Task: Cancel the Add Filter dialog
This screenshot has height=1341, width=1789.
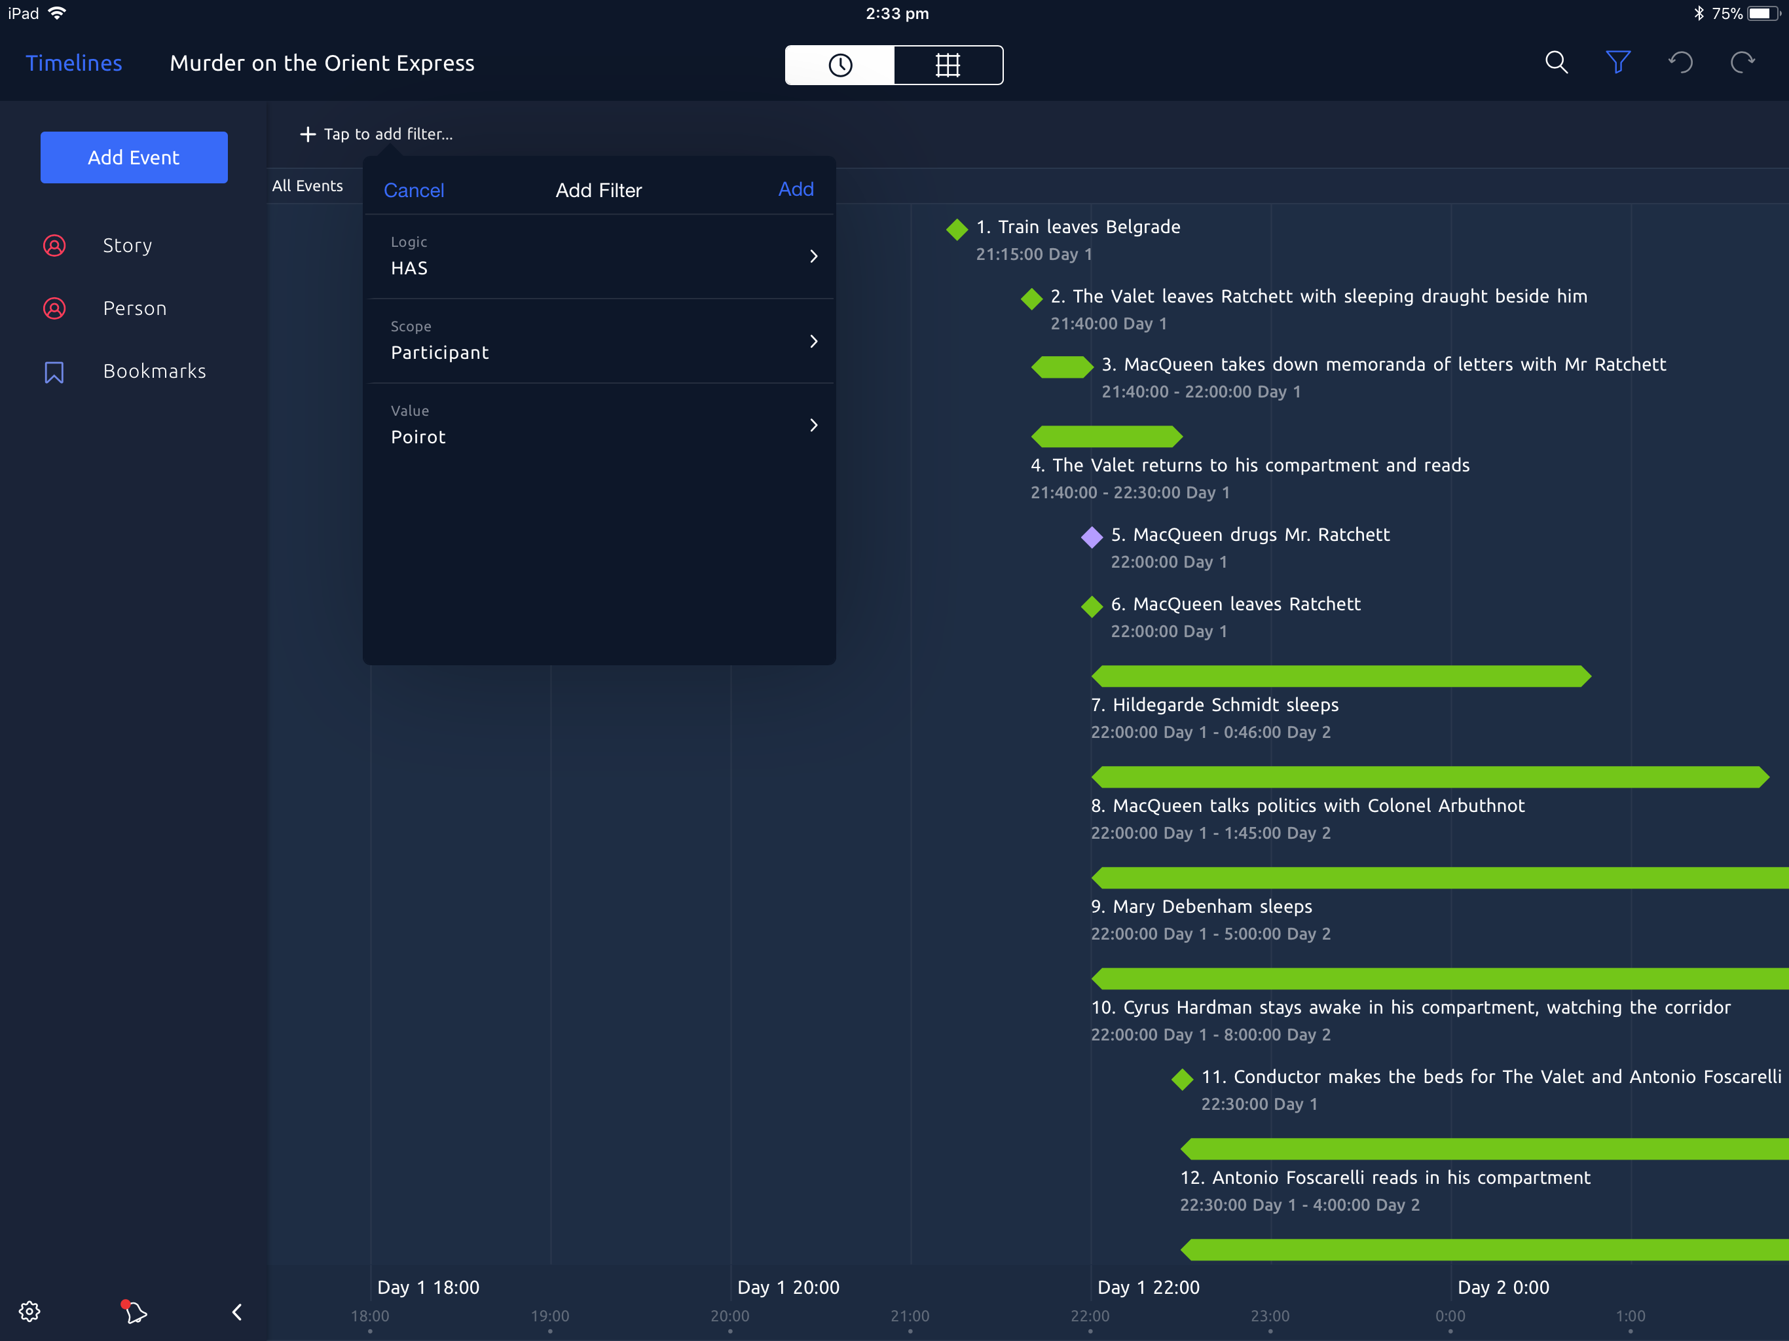Action: coord(413,190)
